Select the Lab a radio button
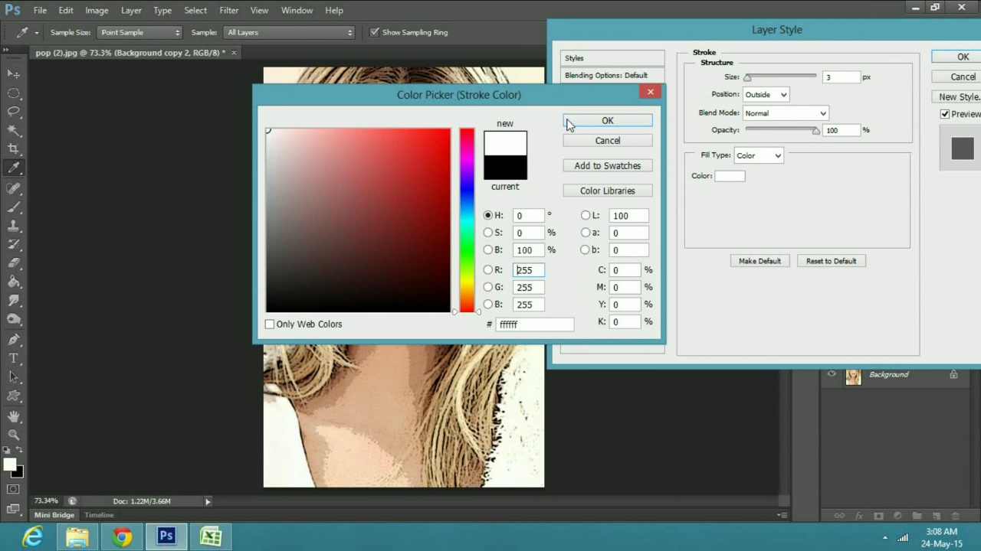Screen dimensions: 981x551 (x=586, y=233)
